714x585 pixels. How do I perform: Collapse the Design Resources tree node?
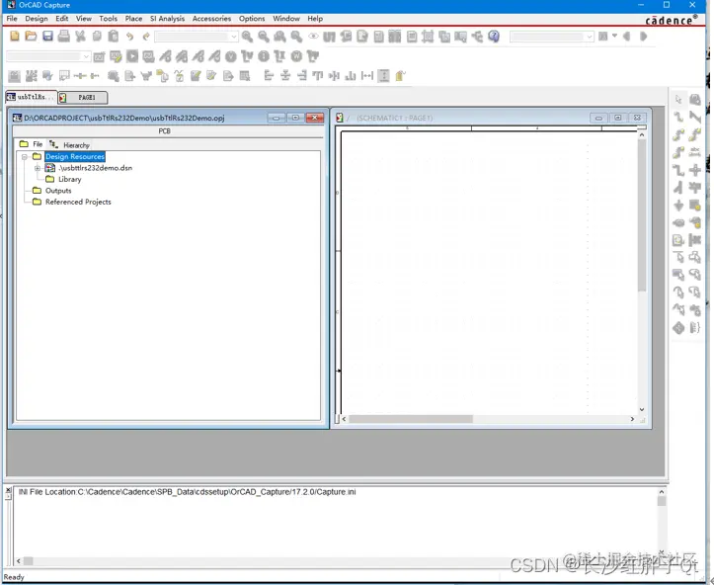click(25, 157)
